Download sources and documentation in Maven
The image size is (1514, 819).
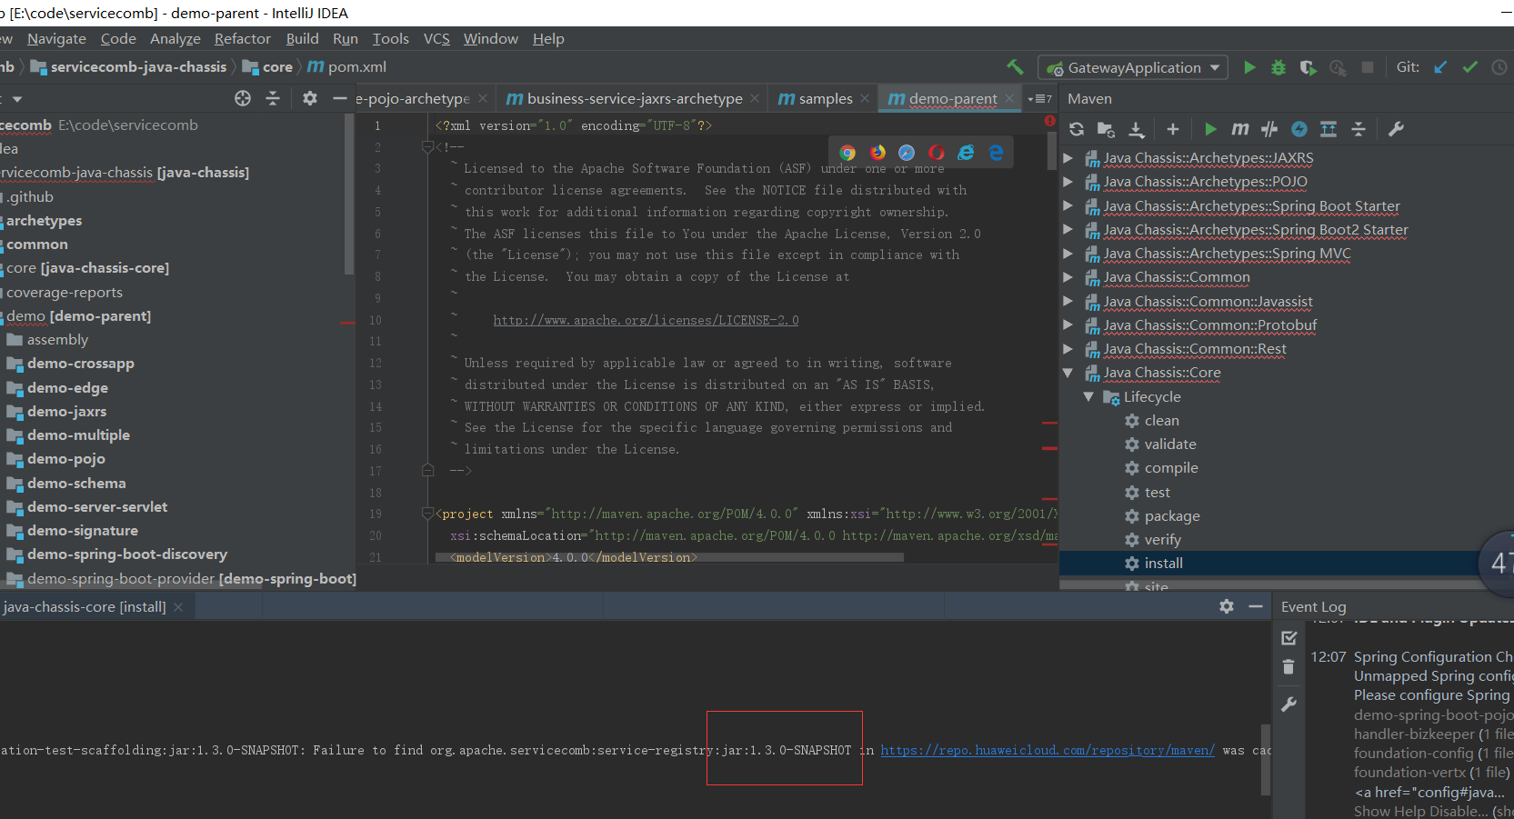(1137, 129)
